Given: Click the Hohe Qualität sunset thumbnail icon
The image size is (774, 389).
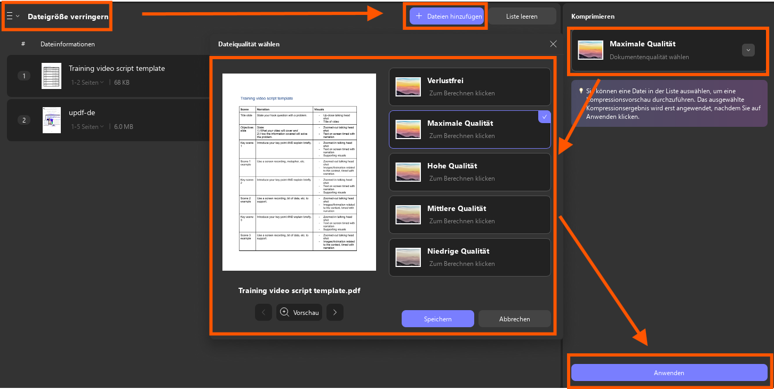Looking at the screenshot, I should pos(408,172).
